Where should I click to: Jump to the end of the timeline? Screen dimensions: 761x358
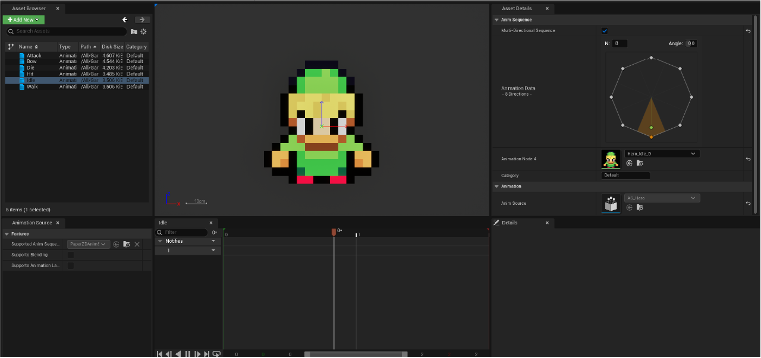click(207, 354)
